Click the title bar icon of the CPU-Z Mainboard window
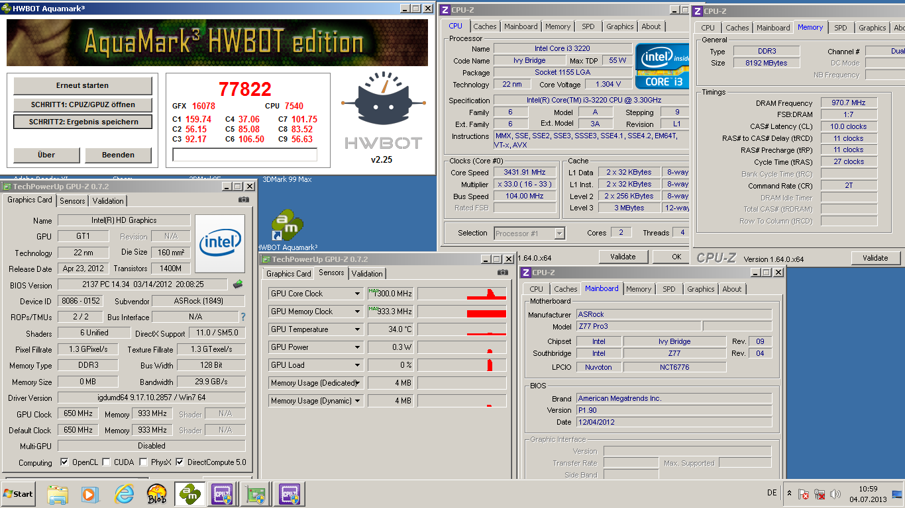 coord(525,273)
